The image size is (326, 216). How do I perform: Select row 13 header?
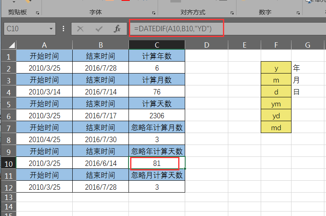(x=9, y=197)
